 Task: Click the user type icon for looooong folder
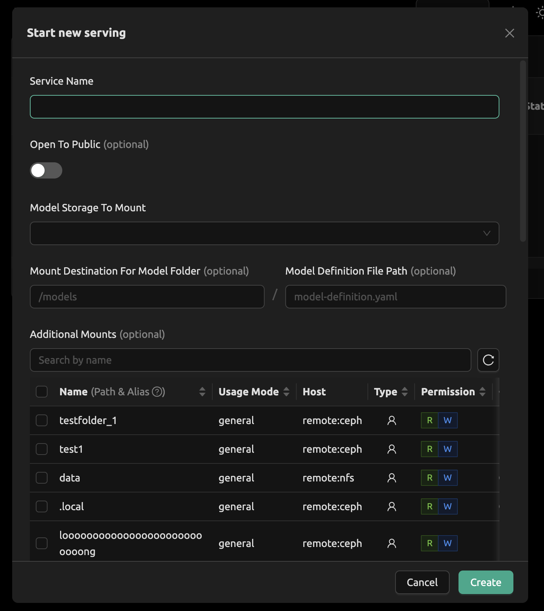tap(392, 543)
